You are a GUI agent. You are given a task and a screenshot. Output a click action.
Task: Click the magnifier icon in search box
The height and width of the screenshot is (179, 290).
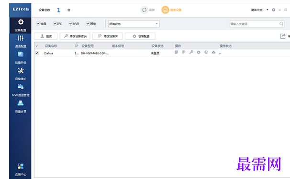coord(281,23)
